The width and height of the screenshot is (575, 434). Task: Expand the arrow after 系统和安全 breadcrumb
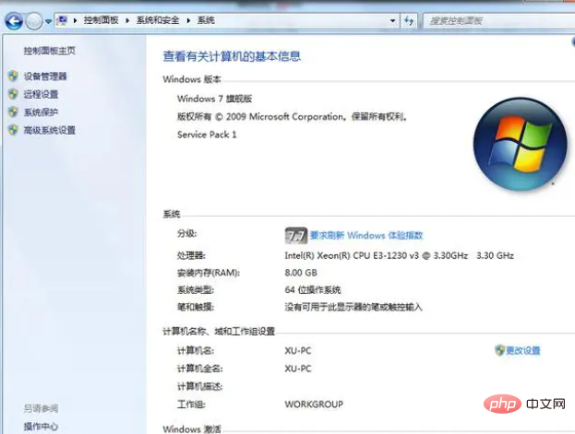pyautogui.click(x=188, y=20)
